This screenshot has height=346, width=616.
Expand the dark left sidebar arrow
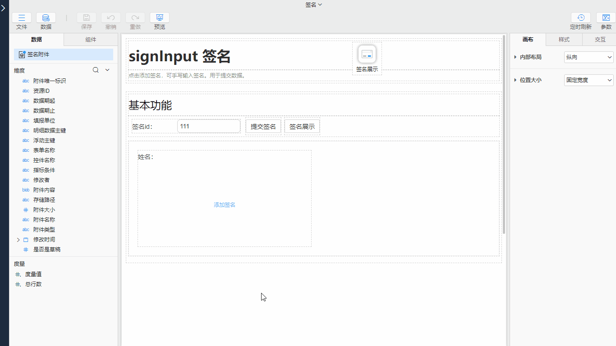4,8
